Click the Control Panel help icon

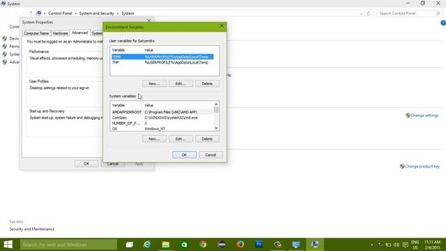(x=443, y=23)
